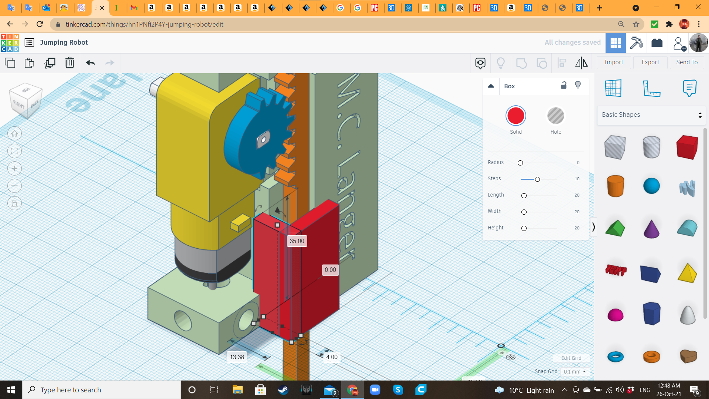Open Snap Grid 0.1 mm dropdown
The height and width of the screenshot is (399, 709).
coord(575,372)
